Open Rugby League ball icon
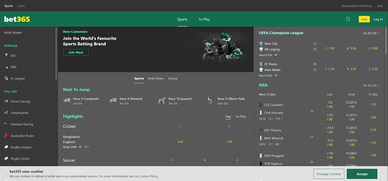388x181 pixels. click(6, 147)
